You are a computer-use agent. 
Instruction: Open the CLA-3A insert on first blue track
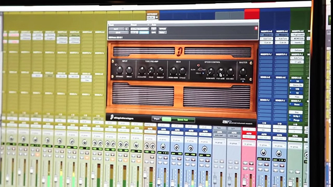[x=266, y=42]
